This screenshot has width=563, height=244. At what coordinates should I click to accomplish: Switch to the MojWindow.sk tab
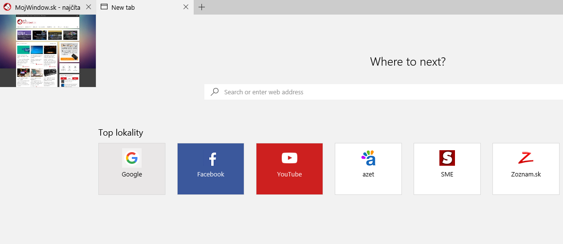(48, 7)
